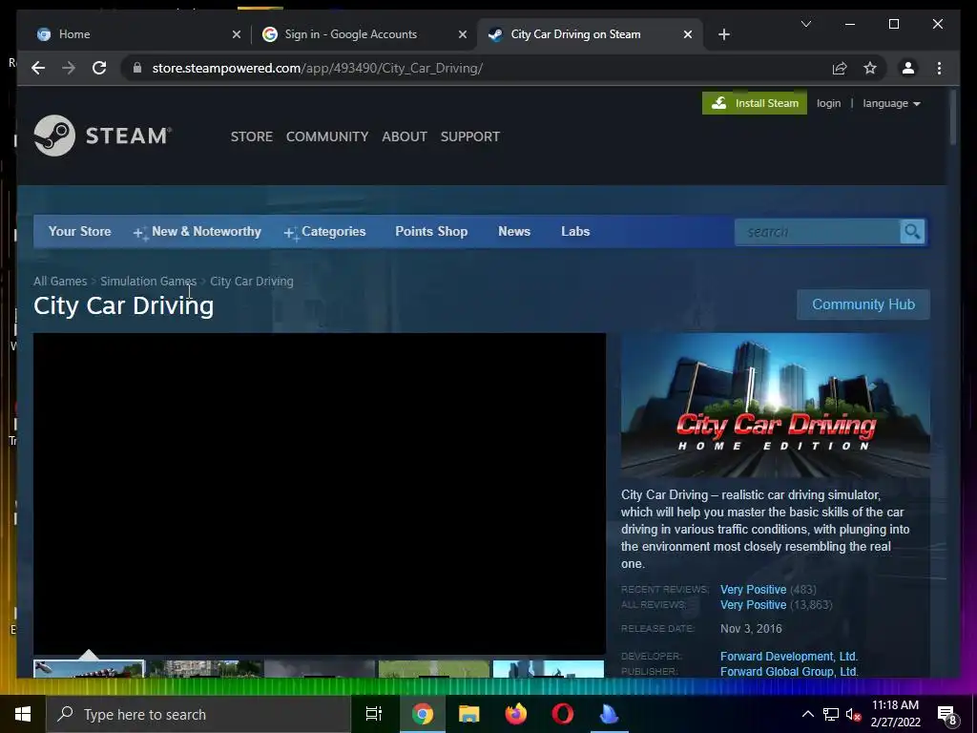The image size is (977, 733).
Task: Click the City Car Driving breadcrumb
Action: coord(252,282)
